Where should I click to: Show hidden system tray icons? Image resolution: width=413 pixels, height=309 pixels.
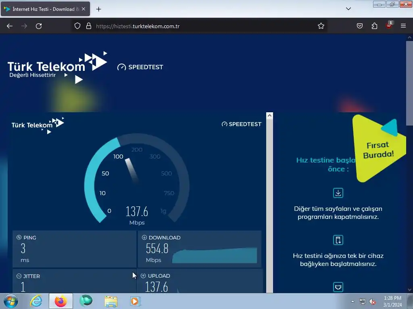pos(353,301)
